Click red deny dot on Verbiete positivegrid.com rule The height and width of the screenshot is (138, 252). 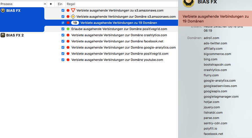pyautogui.click(x=68, y=54)
